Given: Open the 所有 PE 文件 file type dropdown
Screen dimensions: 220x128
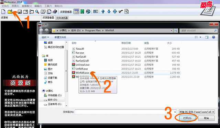Looking at the screenshot, I should 197,112.
